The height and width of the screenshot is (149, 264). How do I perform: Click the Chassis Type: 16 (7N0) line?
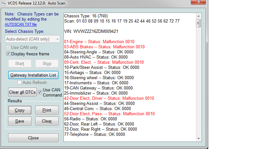(86, 16)
